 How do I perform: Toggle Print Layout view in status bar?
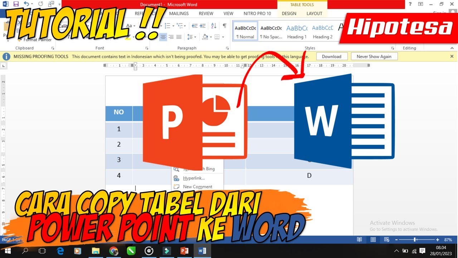coord(373,239)
